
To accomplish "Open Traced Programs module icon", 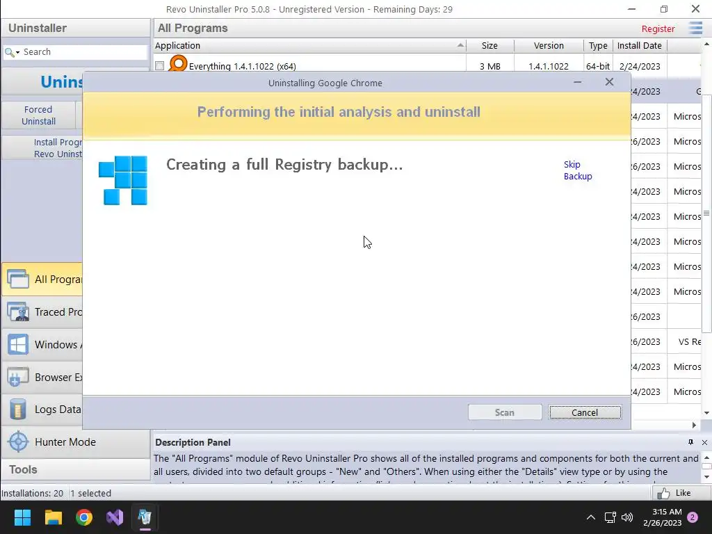I will point(18,311).
